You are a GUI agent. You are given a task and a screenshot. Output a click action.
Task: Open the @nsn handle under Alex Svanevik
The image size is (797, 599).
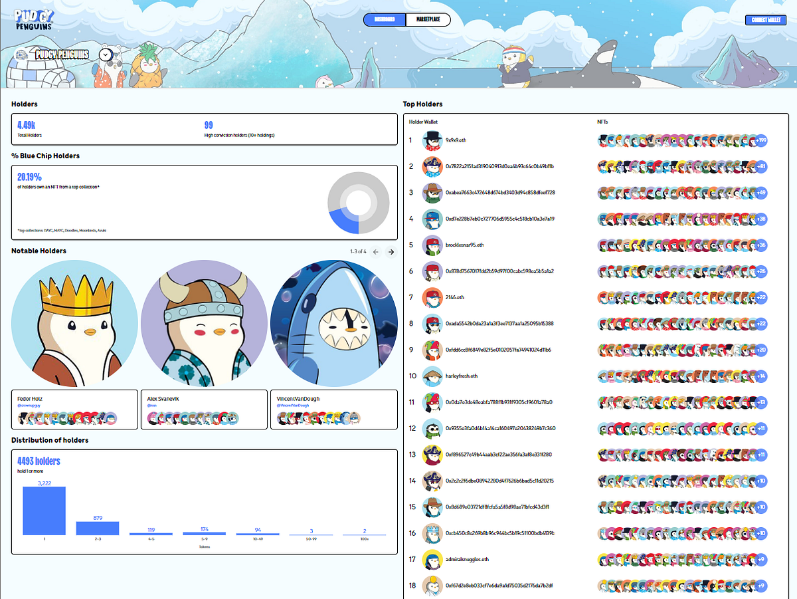pyautogui.click(x=152, y=406)
